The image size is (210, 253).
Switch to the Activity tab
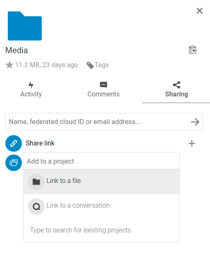tap(31, 89)
